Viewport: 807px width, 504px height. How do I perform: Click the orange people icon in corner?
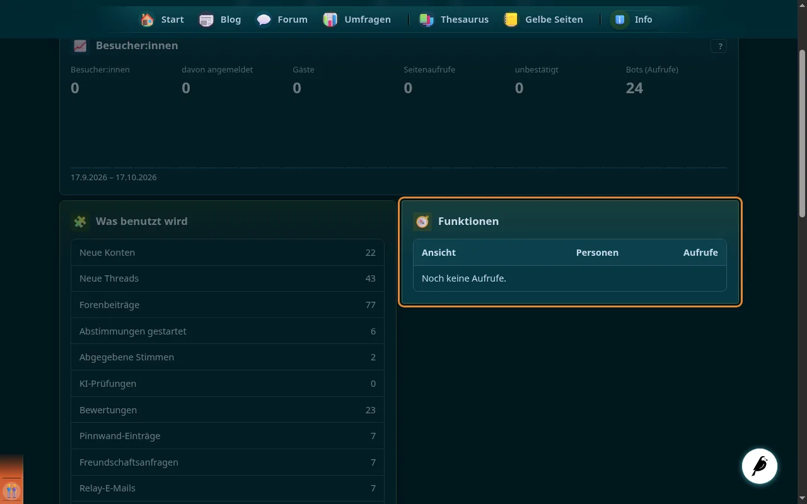[11, 490]
